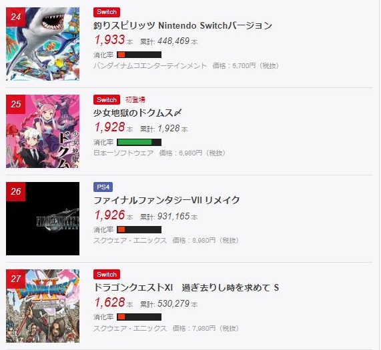
Task: Open the Final Fantasy VII Remake cover
Action: pos(43,219)
